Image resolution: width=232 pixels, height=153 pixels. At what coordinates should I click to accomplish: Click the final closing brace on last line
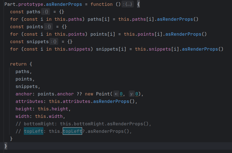[x=6, y=146]
